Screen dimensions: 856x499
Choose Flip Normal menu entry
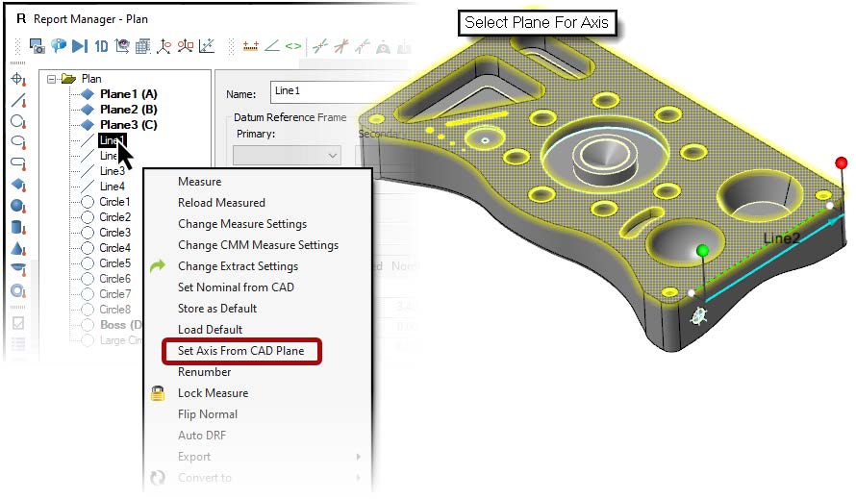click(x=208, y=414)
